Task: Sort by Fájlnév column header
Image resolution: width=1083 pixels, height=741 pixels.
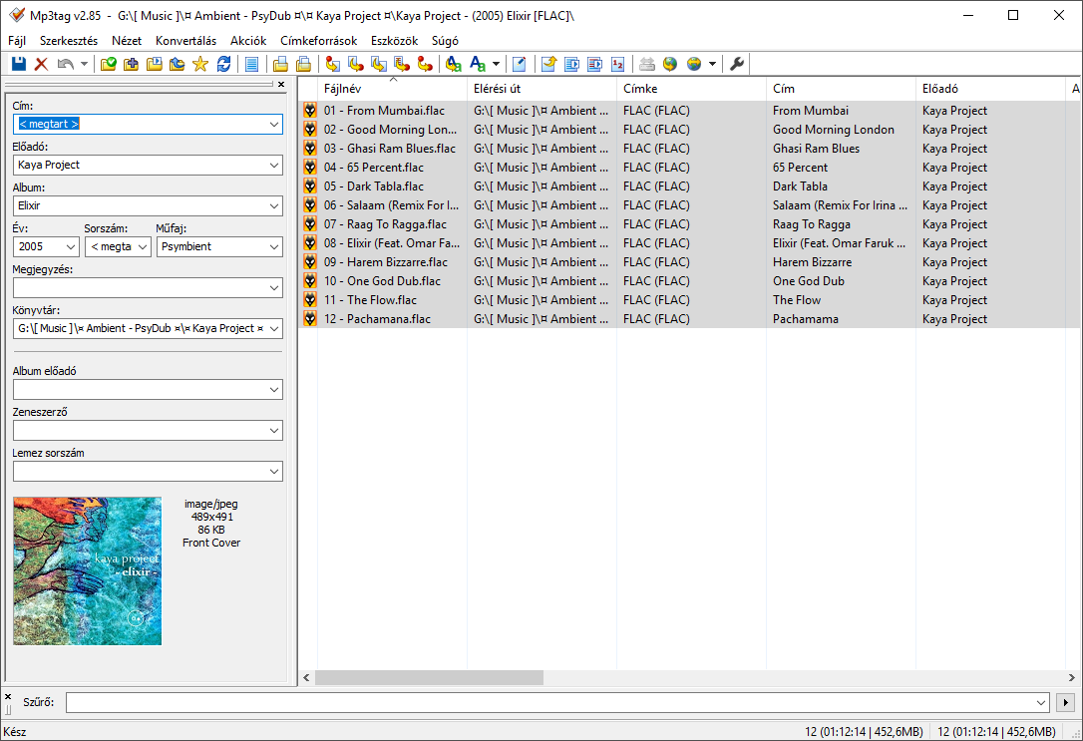Action: point(392,89)
